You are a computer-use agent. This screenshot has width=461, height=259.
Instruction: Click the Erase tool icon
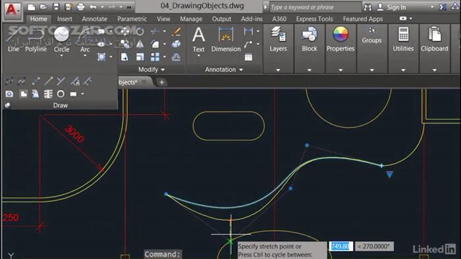[176, 32]
